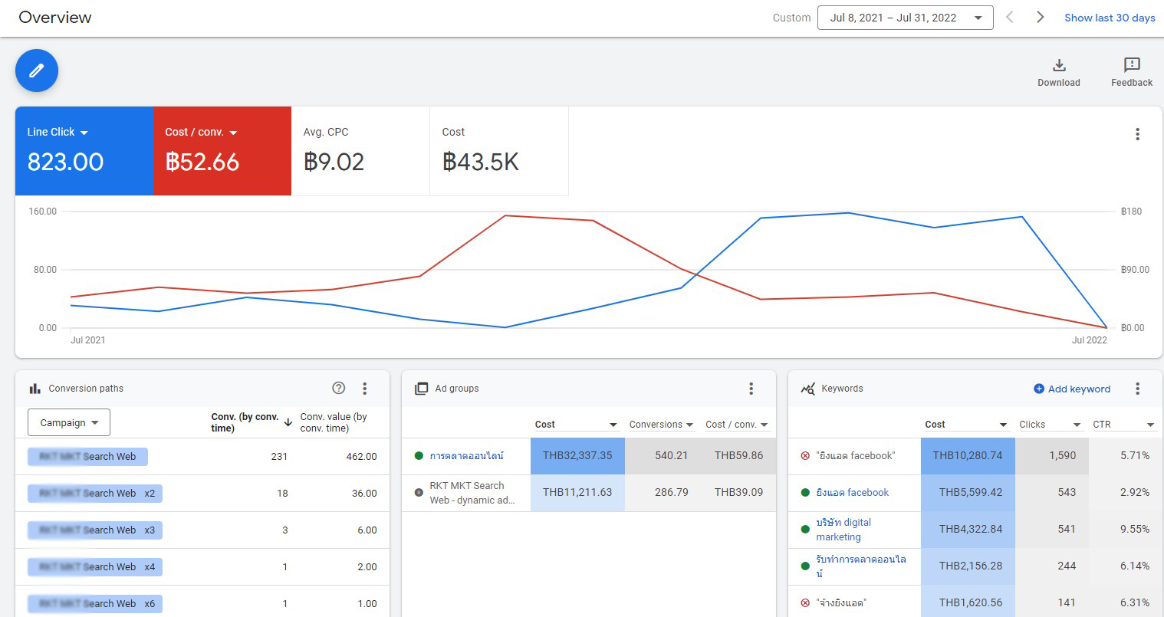Toggle status of "ยิงแอด facebook" paused keyword
The width and height of the screenshot is (1164, 617).
[x=805, y=455]
